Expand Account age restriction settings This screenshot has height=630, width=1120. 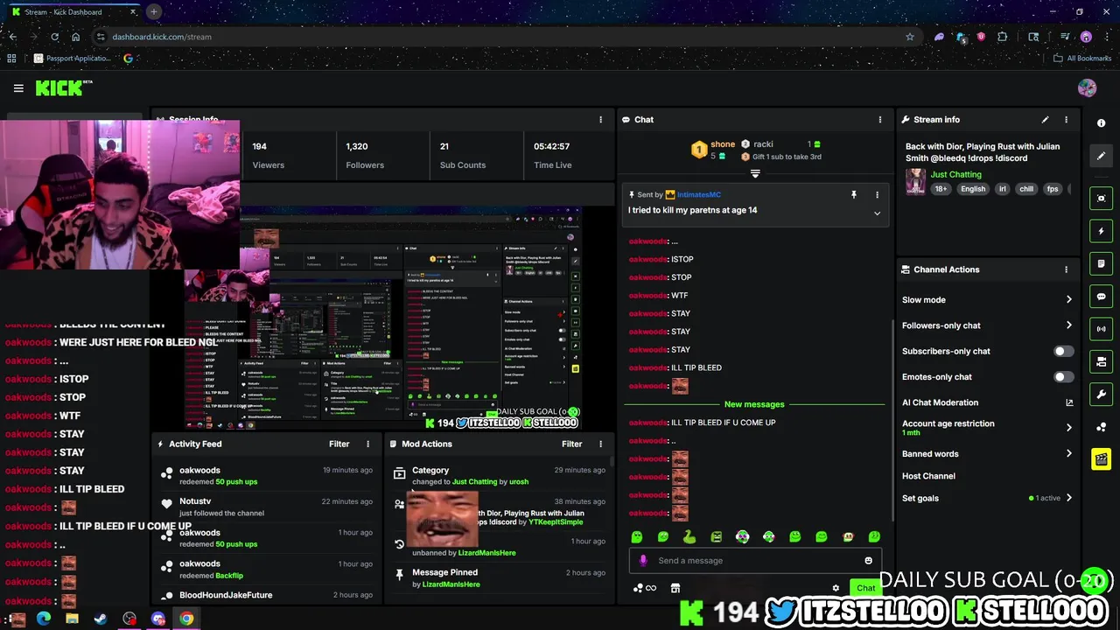[1068, 428]
